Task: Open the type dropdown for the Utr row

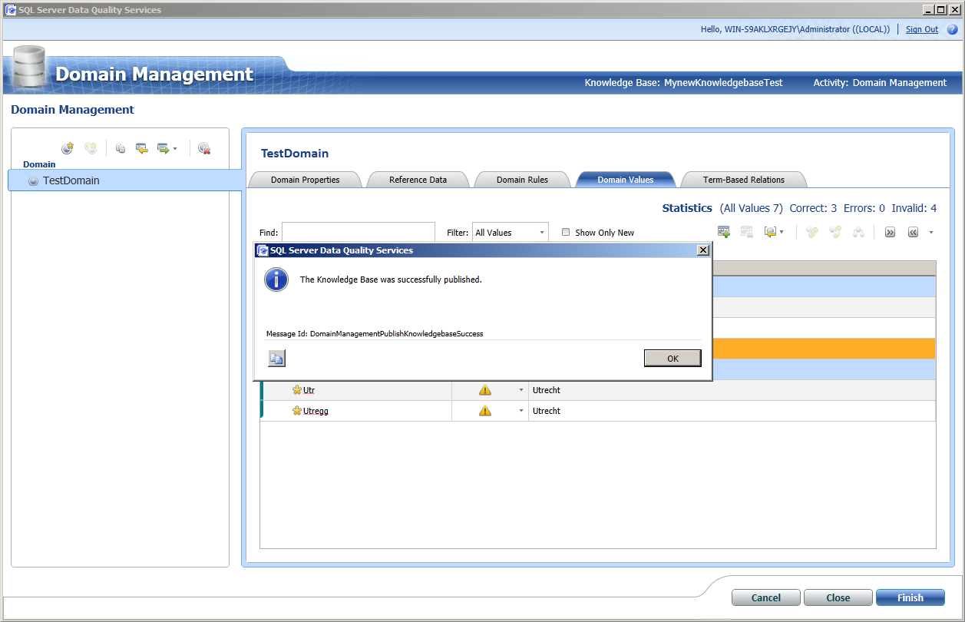Action: 522,390
